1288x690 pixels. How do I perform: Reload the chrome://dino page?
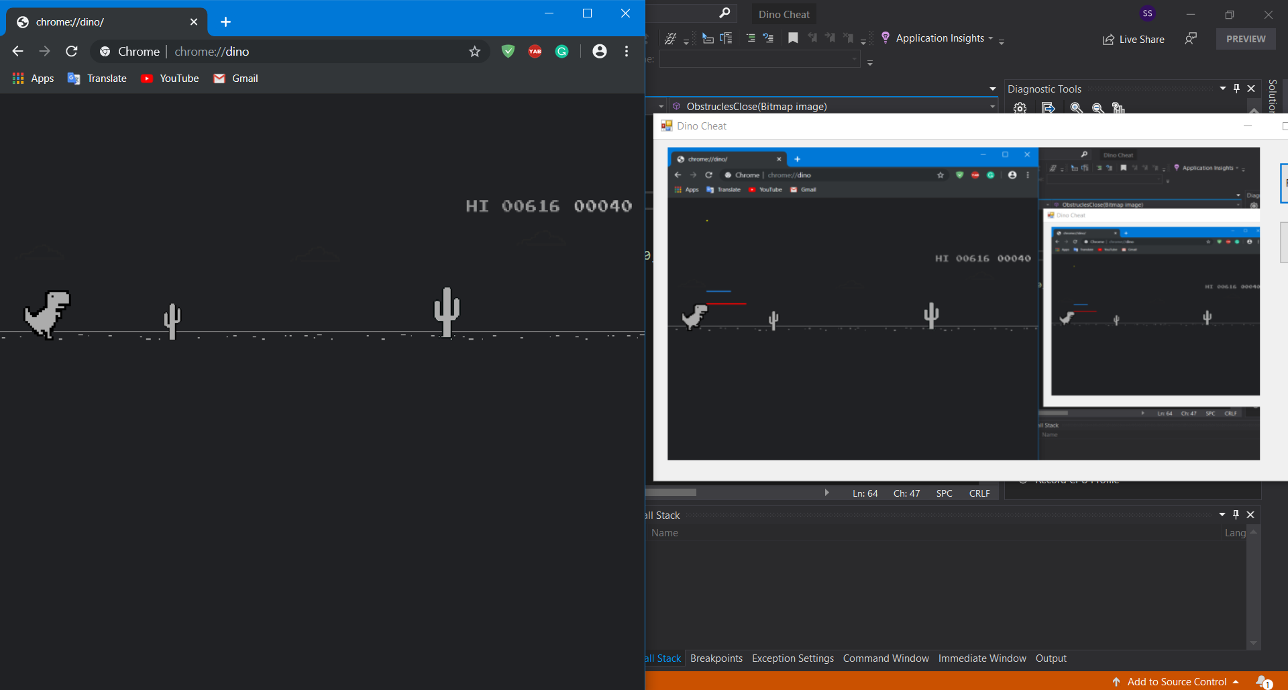[x=72, y=51]
